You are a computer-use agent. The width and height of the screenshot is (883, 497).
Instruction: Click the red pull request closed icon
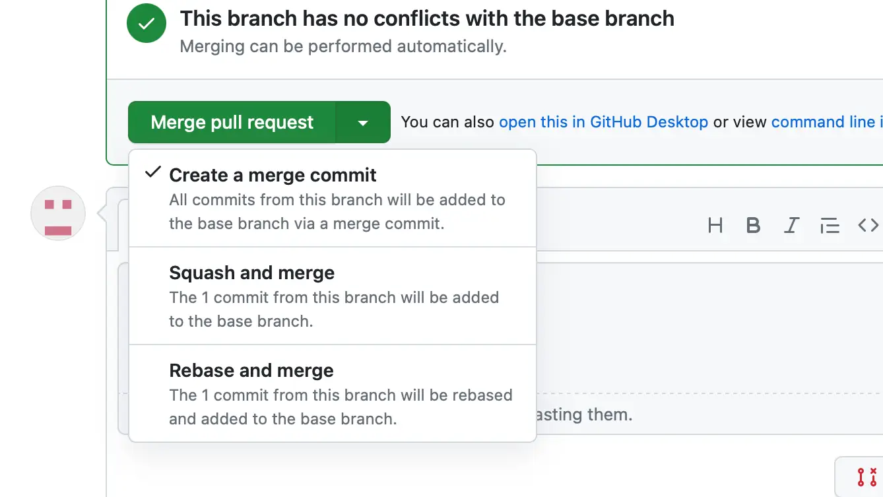pos(867,477)
